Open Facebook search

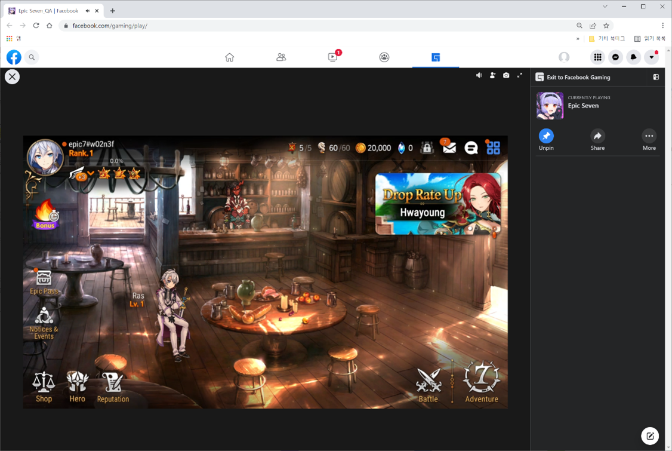click(x=32, y=57)
